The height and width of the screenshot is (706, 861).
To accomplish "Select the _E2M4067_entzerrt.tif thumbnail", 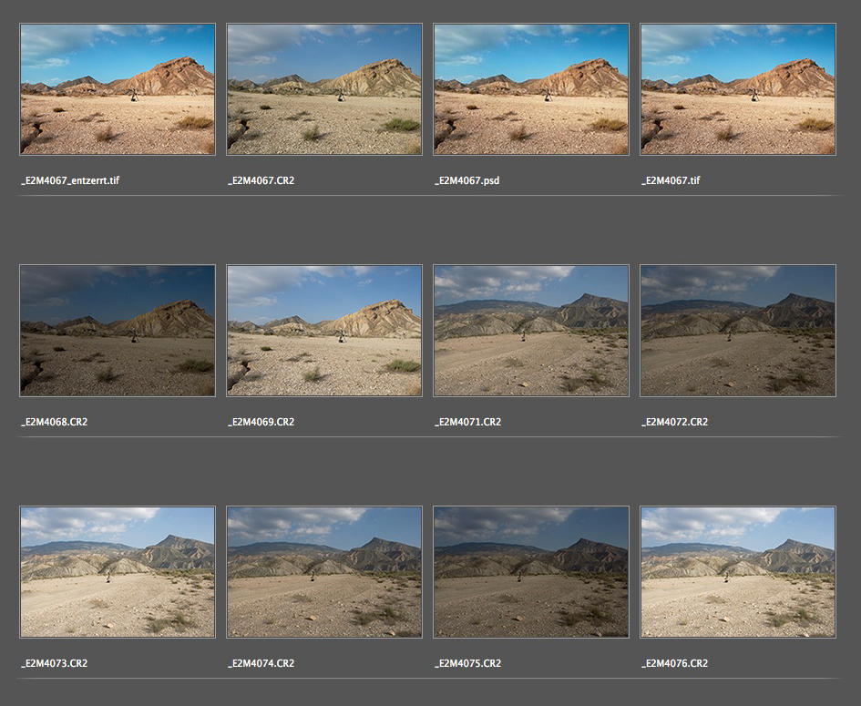I will click(118, 89).
